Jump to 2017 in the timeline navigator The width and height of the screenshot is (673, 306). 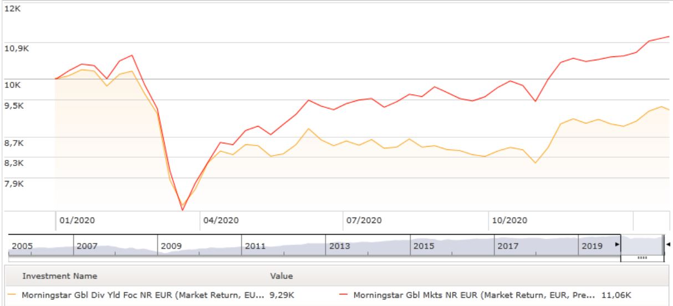click(508, 246)
